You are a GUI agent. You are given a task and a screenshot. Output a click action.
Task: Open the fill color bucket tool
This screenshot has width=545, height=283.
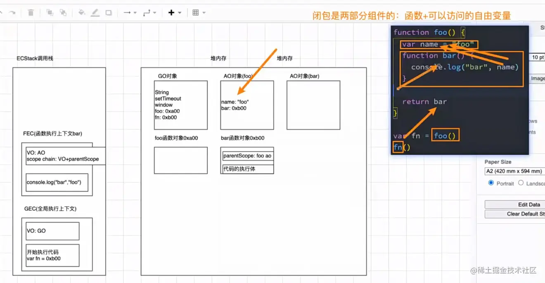pyautogui.click(x=82, y=13)
